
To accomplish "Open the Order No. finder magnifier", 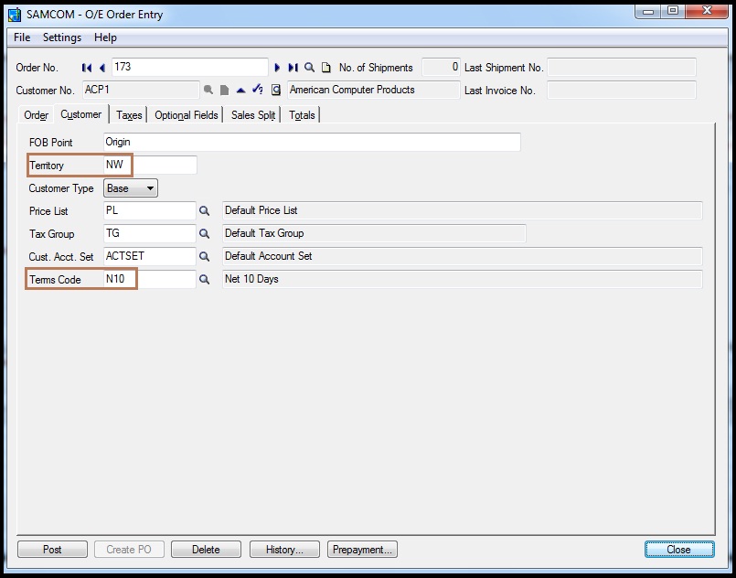I will pos(309,68).
